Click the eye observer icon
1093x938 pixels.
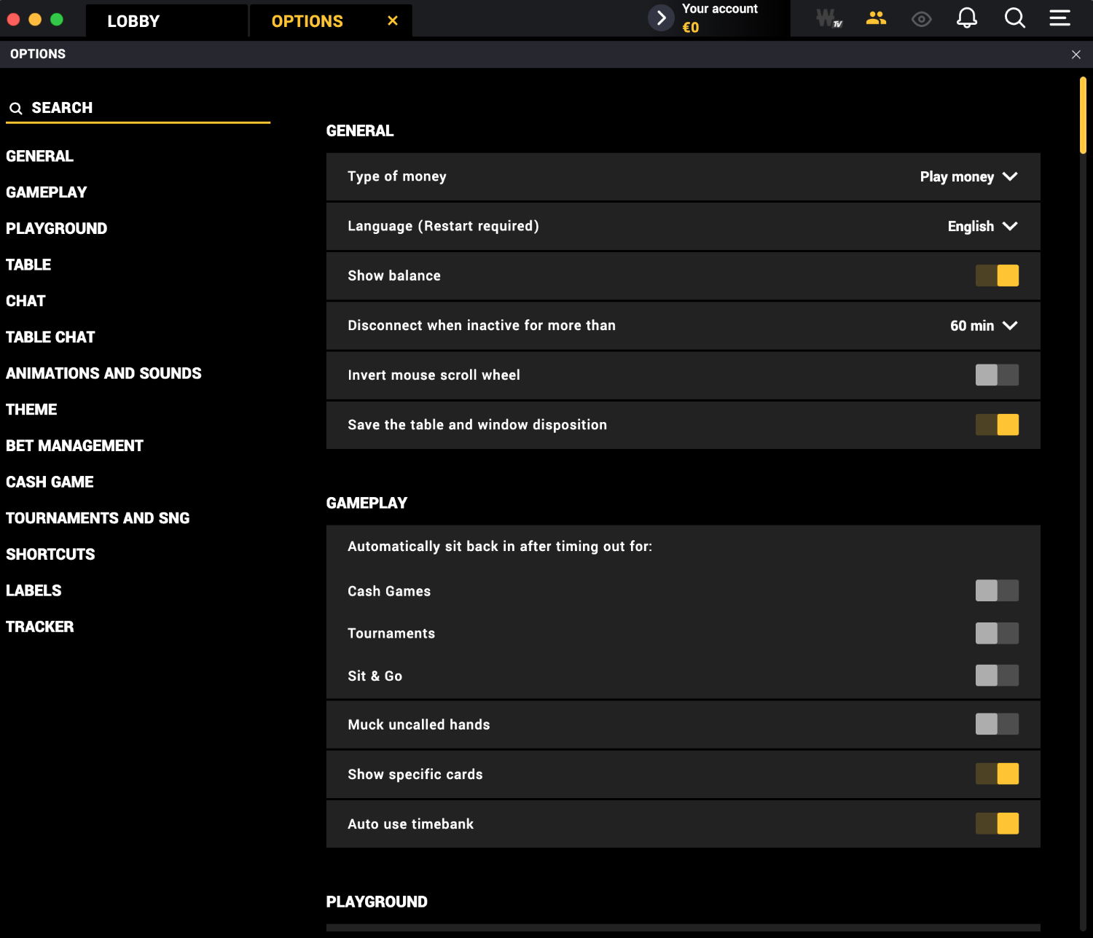click(x=921, y=18)
